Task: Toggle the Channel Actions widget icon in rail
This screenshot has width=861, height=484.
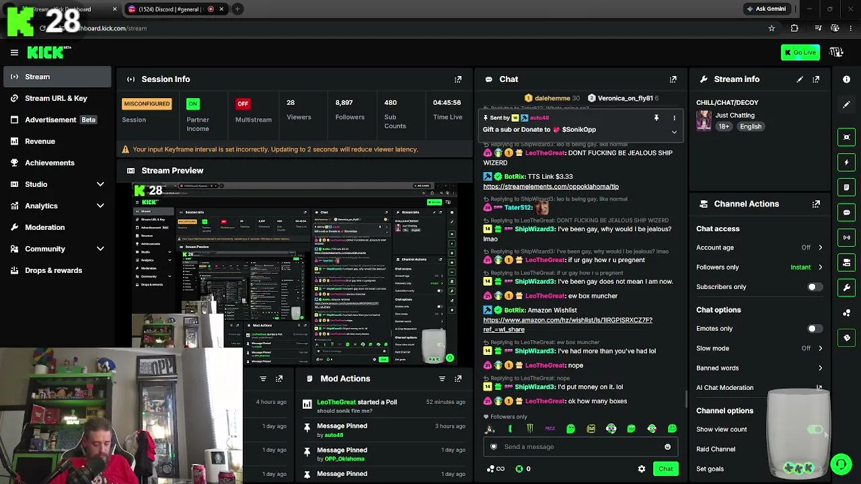Action: pos(847,263)
